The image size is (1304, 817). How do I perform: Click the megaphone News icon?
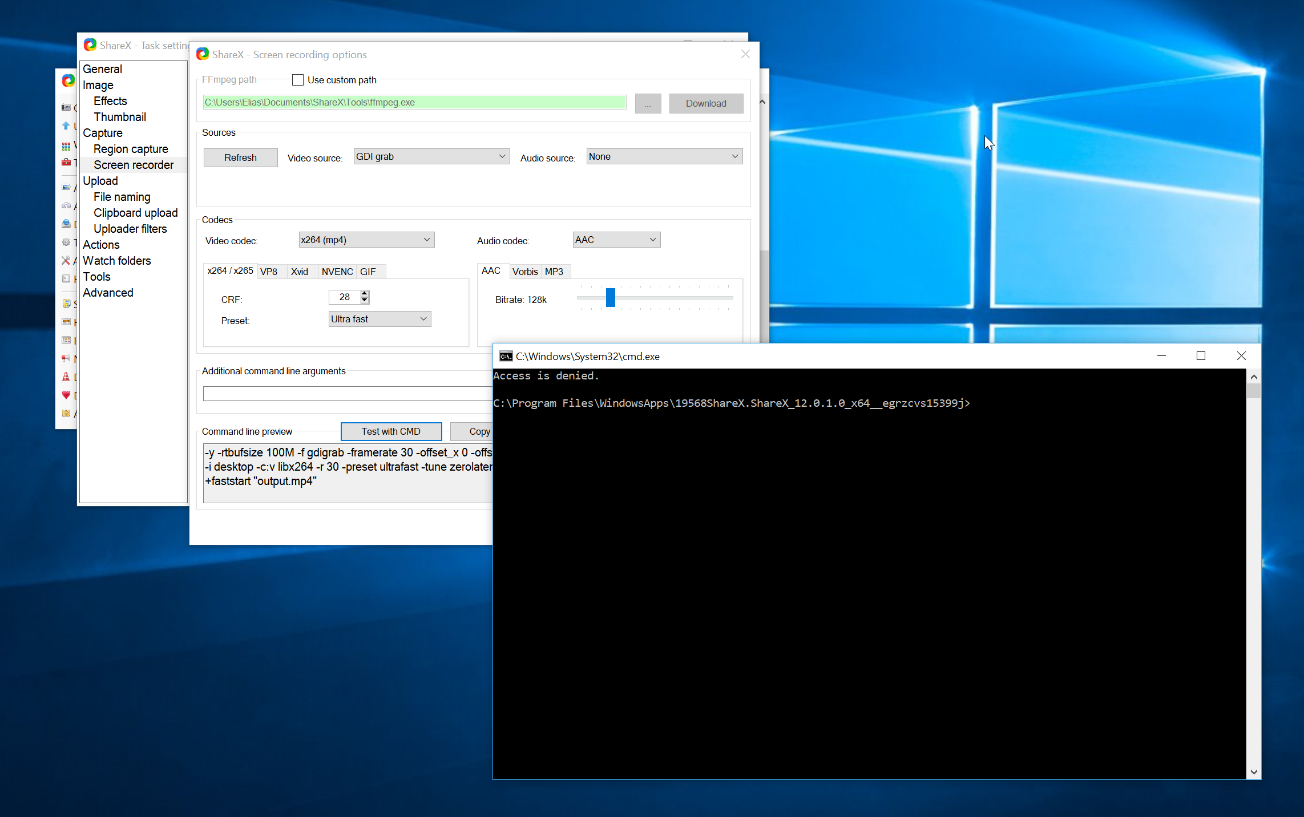(66, 358)
